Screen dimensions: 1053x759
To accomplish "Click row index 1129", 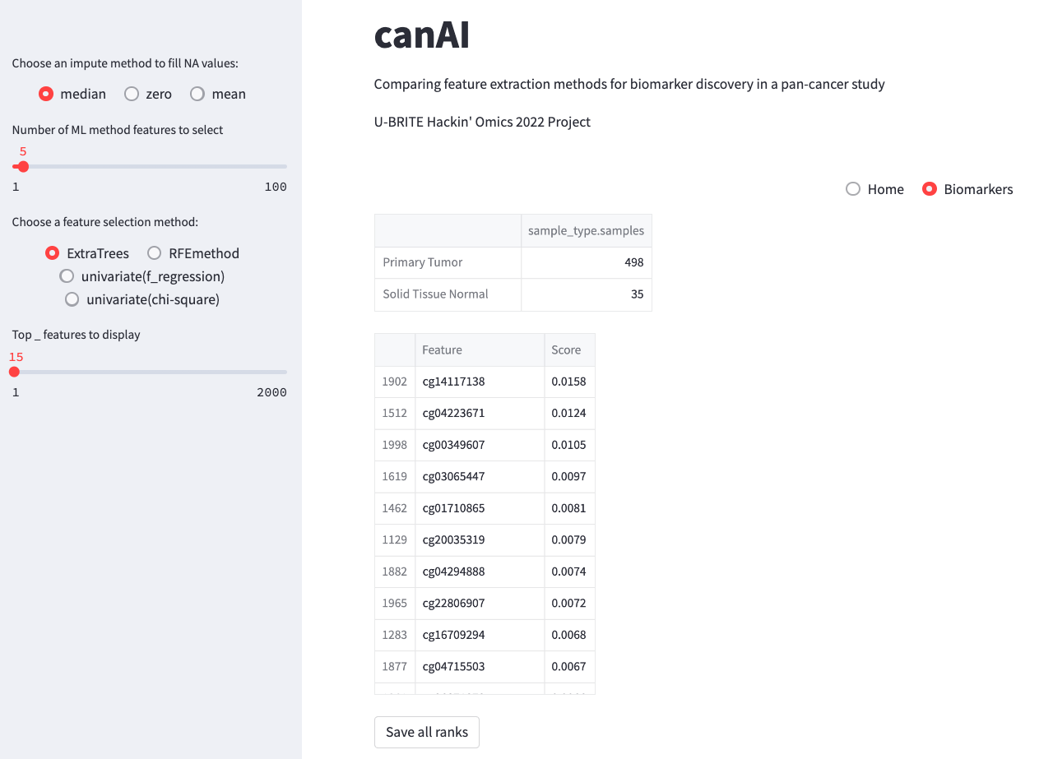I will pos(395,539).
